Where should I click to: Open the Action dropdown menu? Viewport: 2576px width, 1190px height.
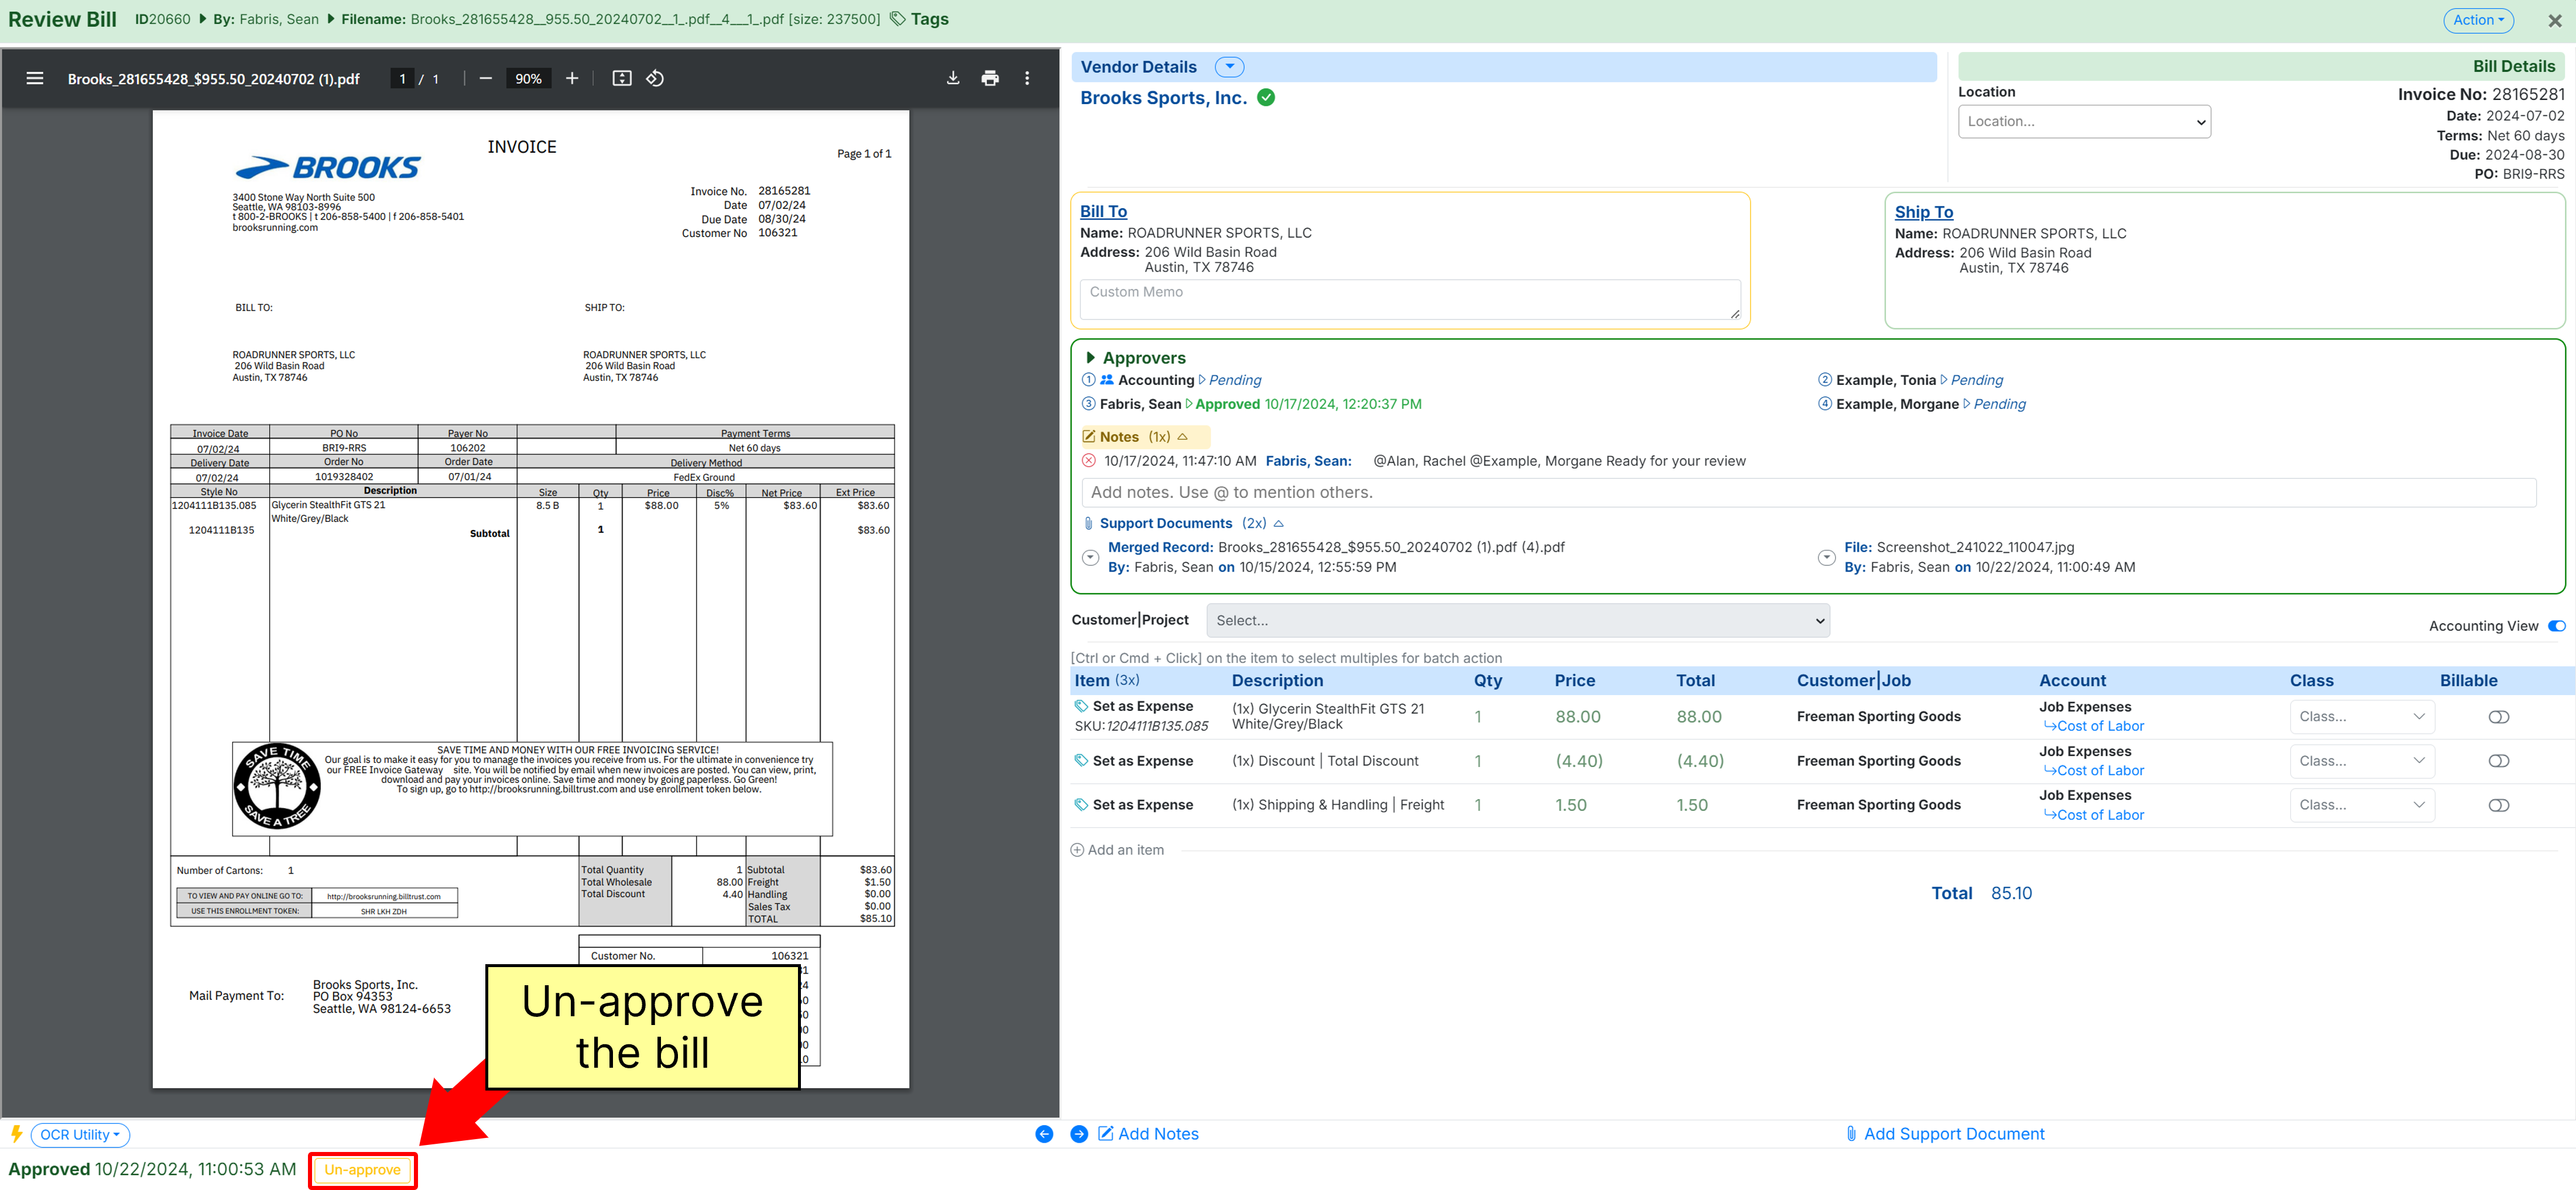tap(2478, 20)
